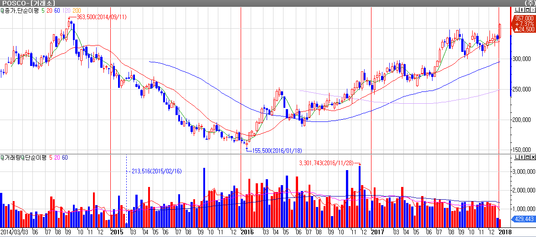
Task: Toggle the 거래량 indicator marker box
Action: pos(2,158)
